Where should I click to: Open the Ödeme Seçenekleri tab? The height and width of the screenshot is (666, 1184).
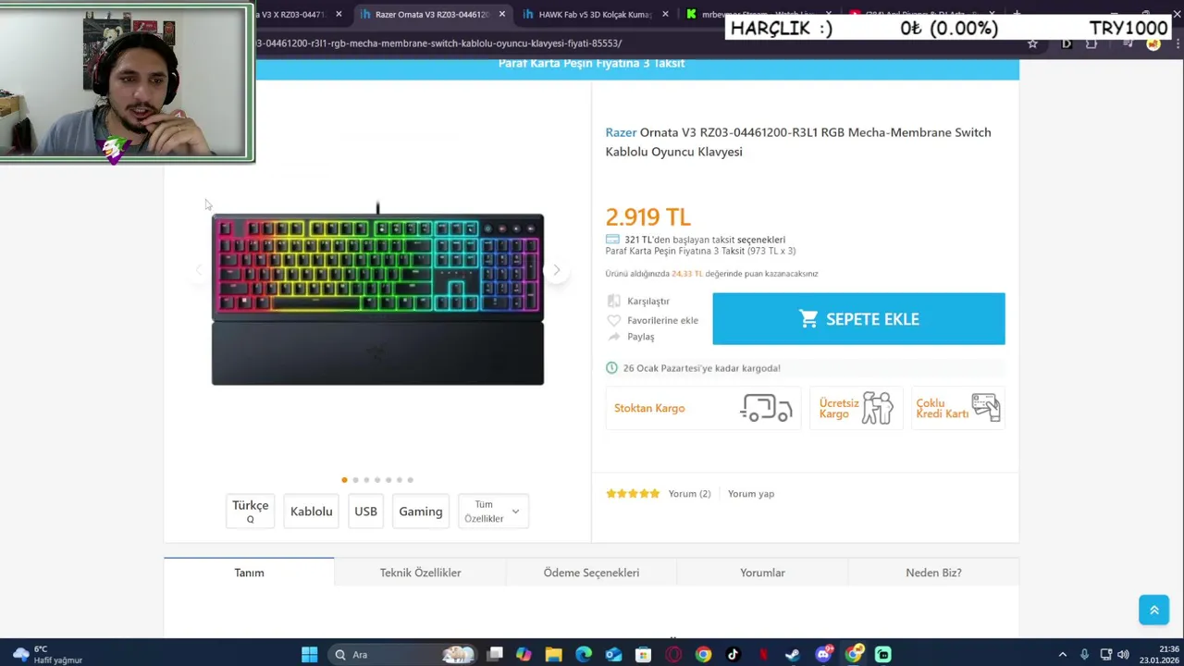click(x=591, y=573)
